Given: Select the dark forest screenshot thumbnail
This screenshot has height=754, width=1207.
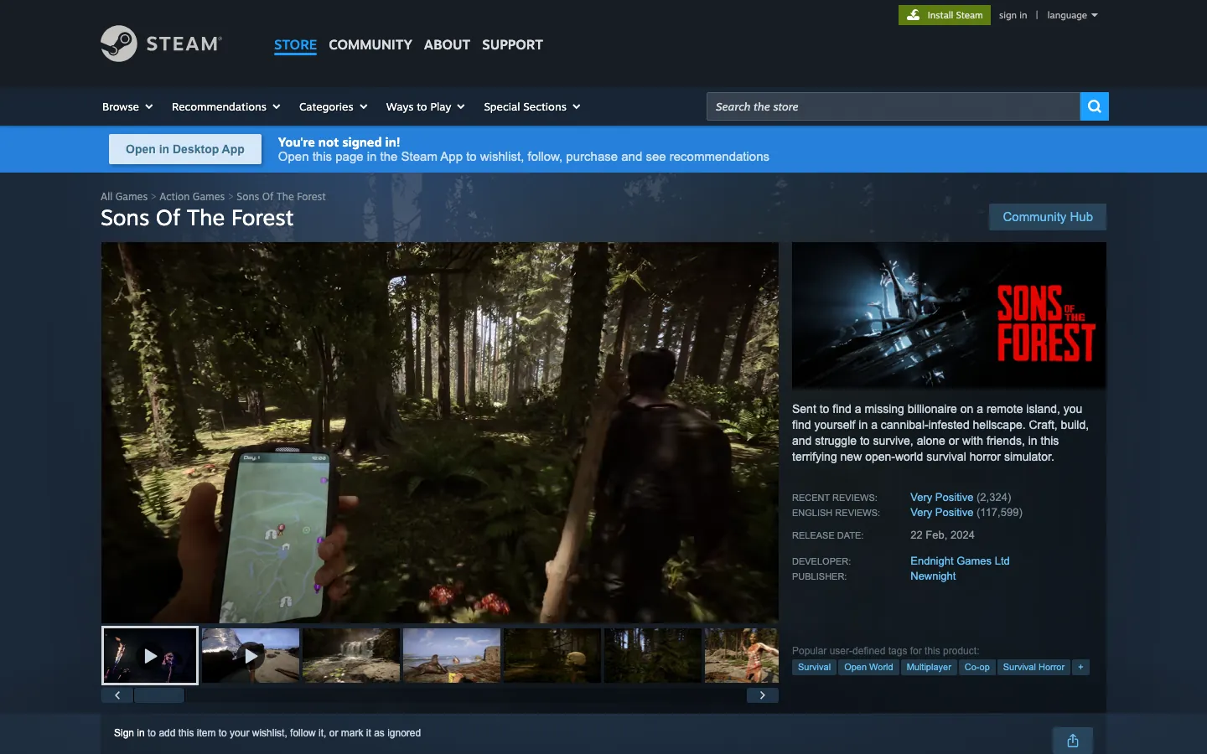Looking at the screenshot, I should click(653, 656).
